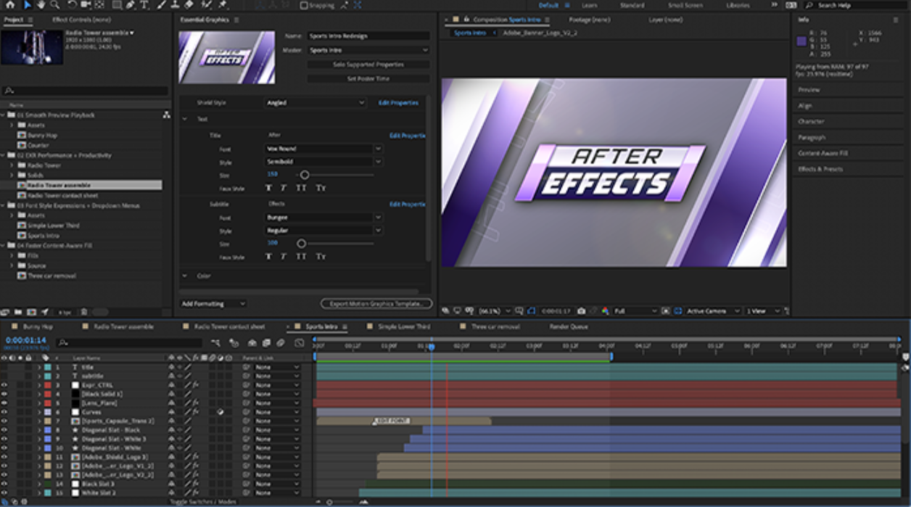Expand the Color group in Essential Graphics
911x507 pixels.
[x=184, y=276]
